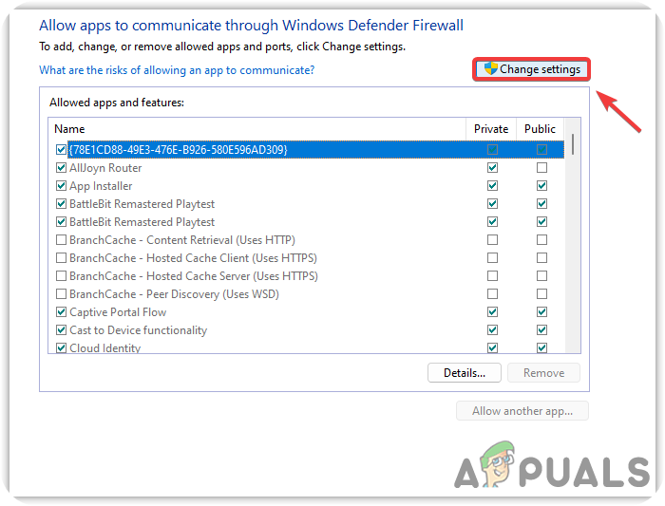
Task: Uncheck the {78E1CD88-49E3...} name checkbox
Action: tap(61, 150)
